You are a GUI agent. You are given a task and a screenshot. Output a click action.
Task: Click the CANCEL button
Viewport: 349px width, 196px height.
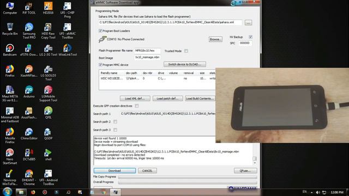tap(147, 170)
